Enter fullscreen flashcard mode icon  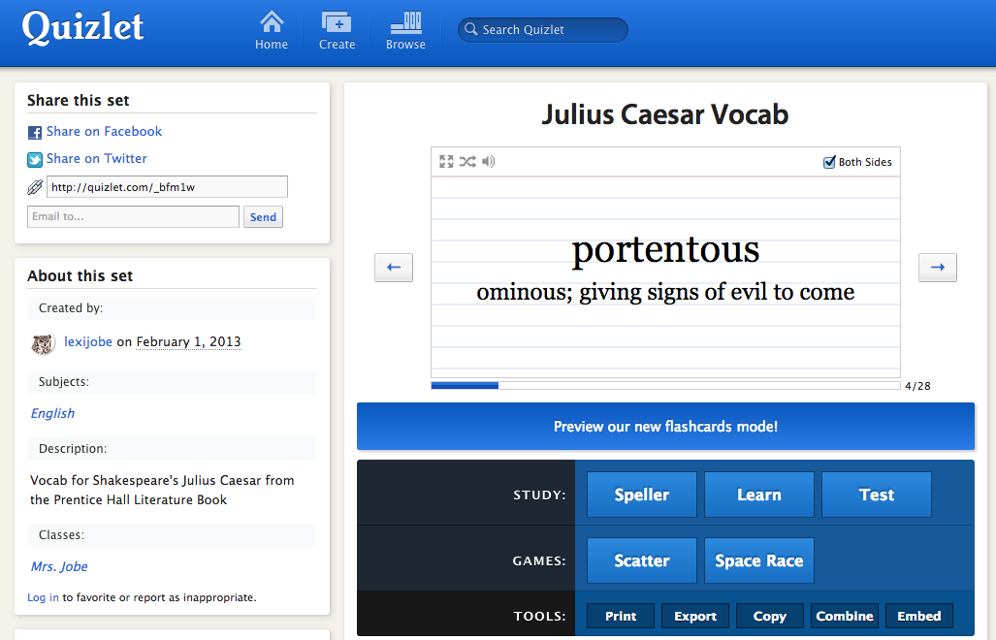point(446,161)
